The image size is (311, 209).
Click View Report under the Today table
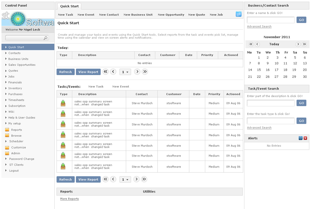tap(88, 72)
